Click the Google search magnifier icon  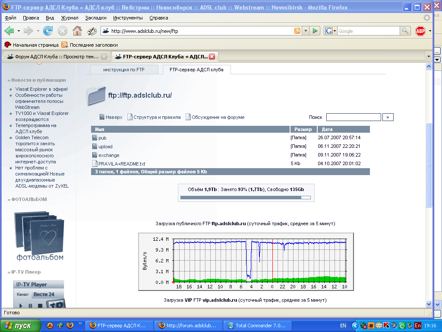(x=405, y=31)
